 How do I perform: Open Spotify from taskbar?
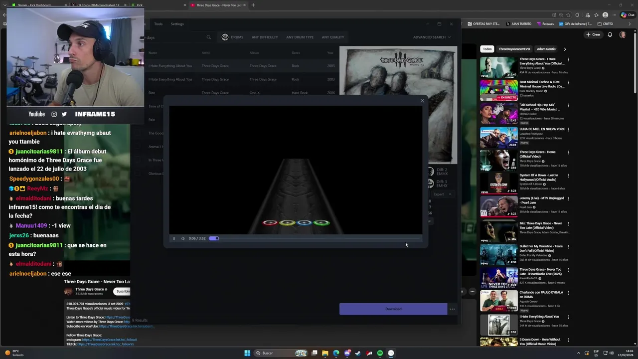click(380, 353)
